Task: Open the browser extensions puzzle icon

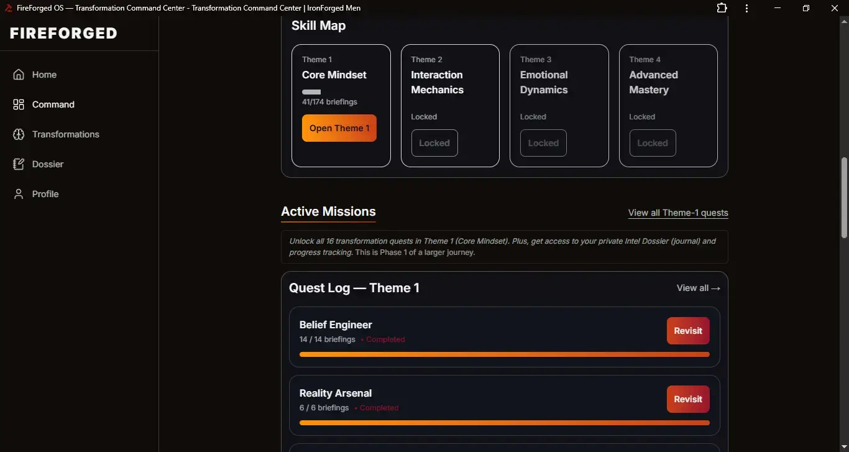Action: (722, 8)
